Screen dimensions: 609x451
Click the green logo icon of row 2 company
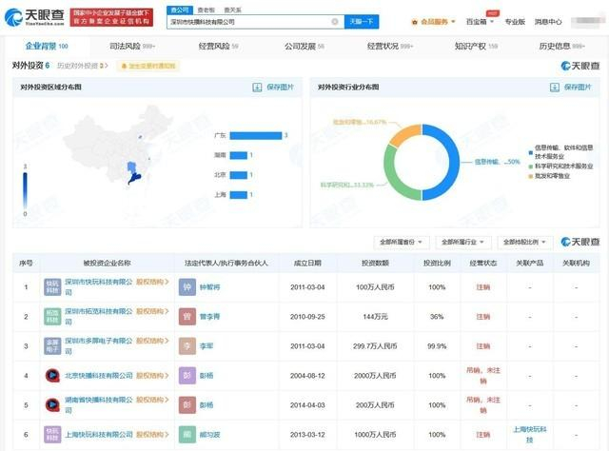(x=52, y=317)
